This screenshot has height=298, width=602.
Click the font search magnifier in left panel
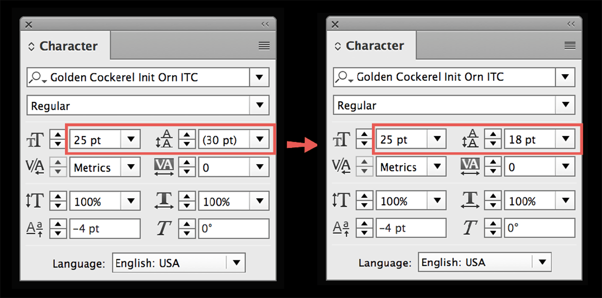36,78
